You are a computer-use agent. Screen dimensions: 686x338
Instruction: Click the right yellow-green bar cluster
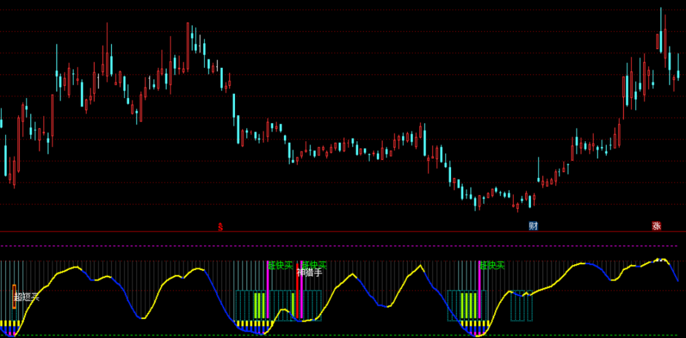coord(467,305)
